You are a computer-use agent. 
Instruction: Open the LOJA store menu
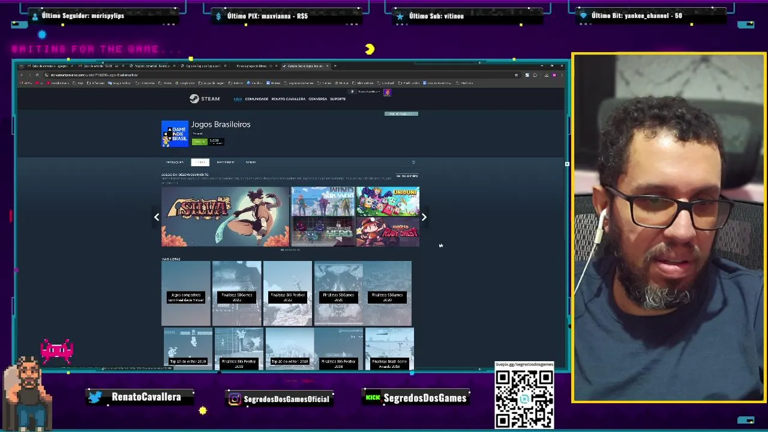238,99
